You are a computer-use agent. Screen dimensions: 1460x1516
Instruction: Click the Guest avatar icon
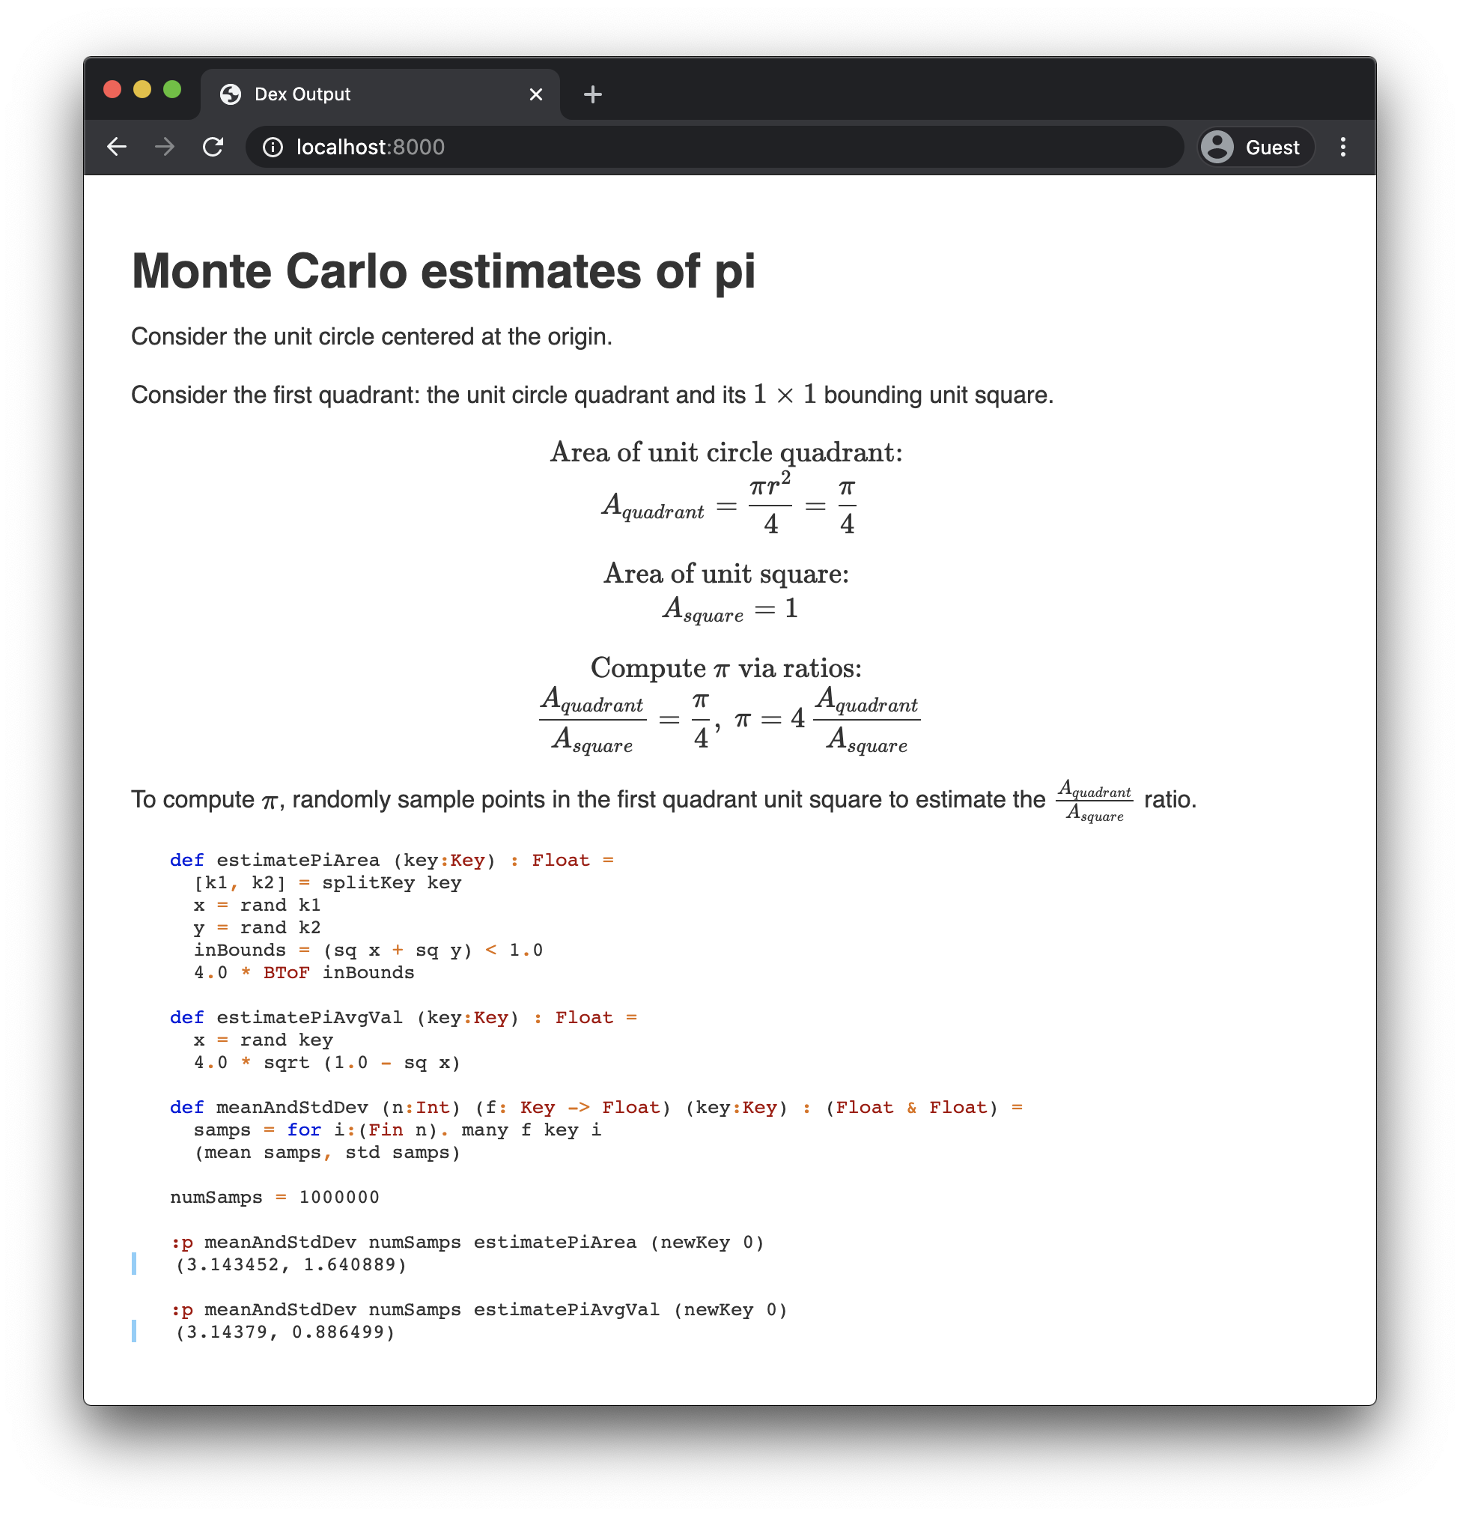[1218, 147]
